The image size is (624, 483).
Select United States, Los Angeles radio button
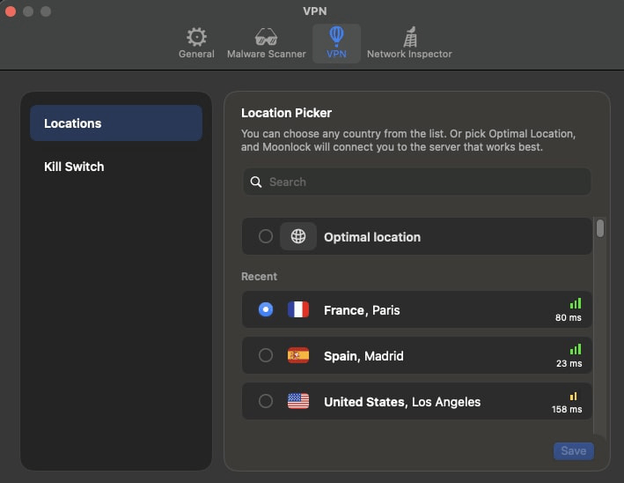point(266,401)
